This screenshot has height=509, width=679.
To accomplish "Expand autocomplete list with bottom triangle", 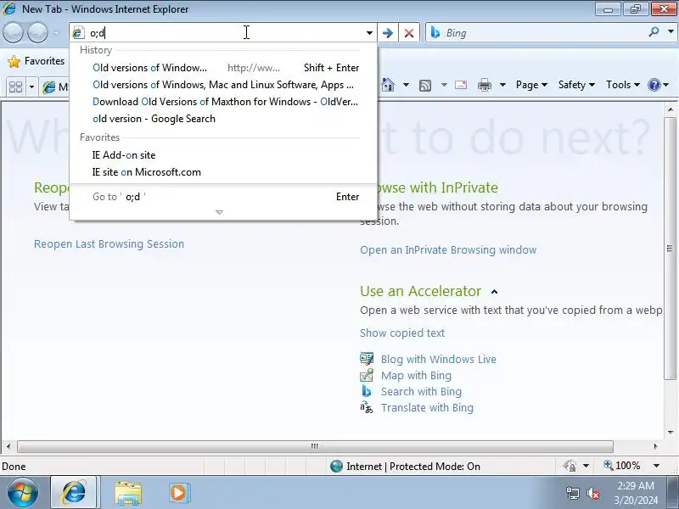I will pyautogui.click(x=219, y=213).
